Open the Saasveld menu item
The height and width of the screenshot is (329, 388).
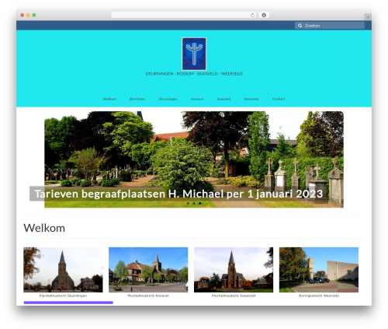223,99
